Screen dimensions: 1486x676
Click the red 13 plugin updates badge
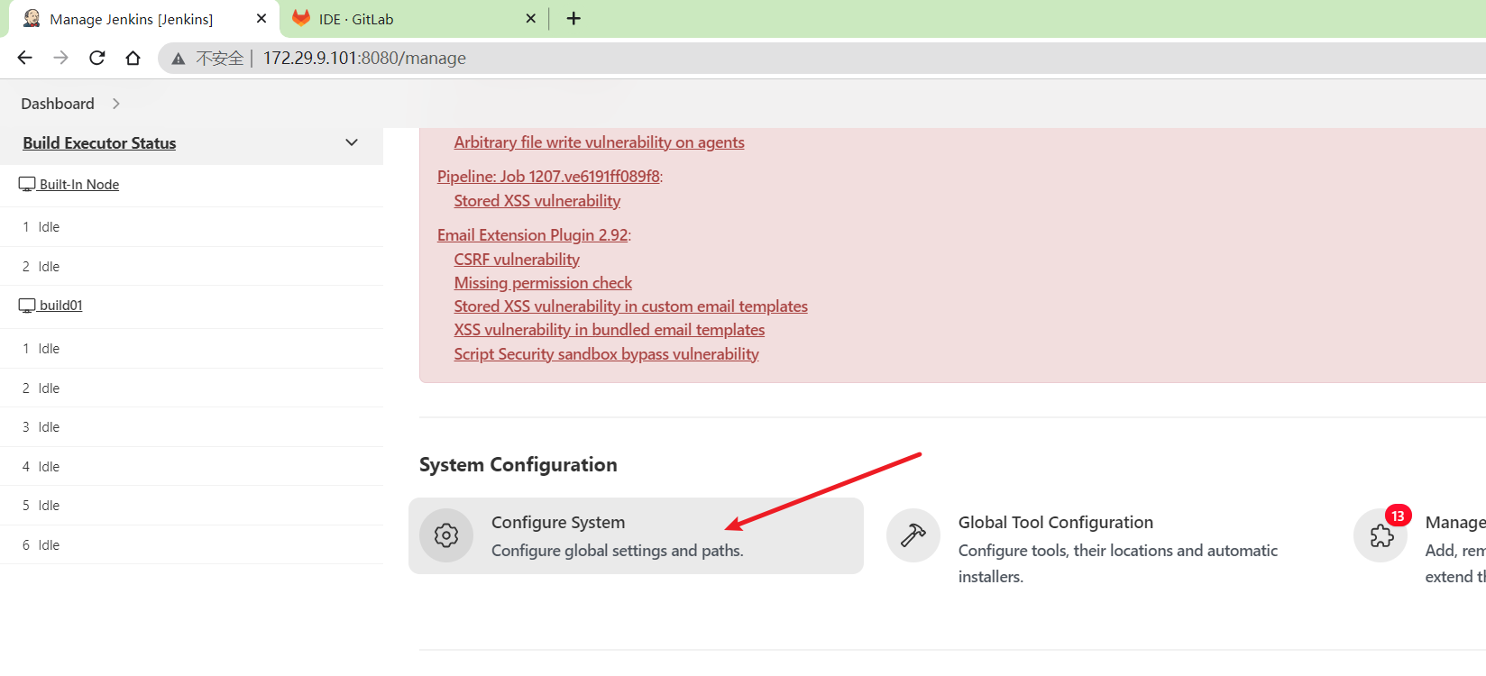pos(1398,516)
